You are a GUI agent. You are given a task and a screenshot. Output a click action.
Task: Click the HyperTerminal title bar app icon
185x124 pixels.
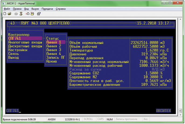(4, 4)
